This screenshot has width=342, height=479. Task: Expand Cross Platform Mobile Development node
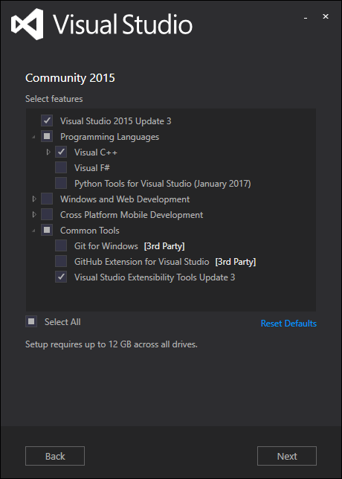(x=34, y=214)
